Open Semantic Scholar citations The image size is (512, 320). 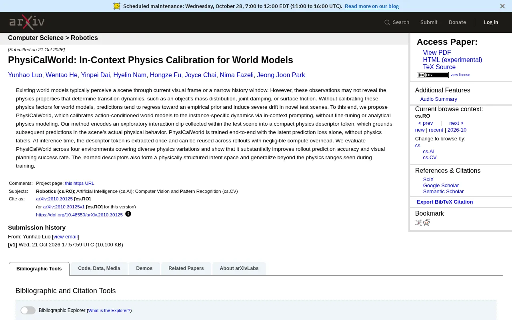pos(443,192)
